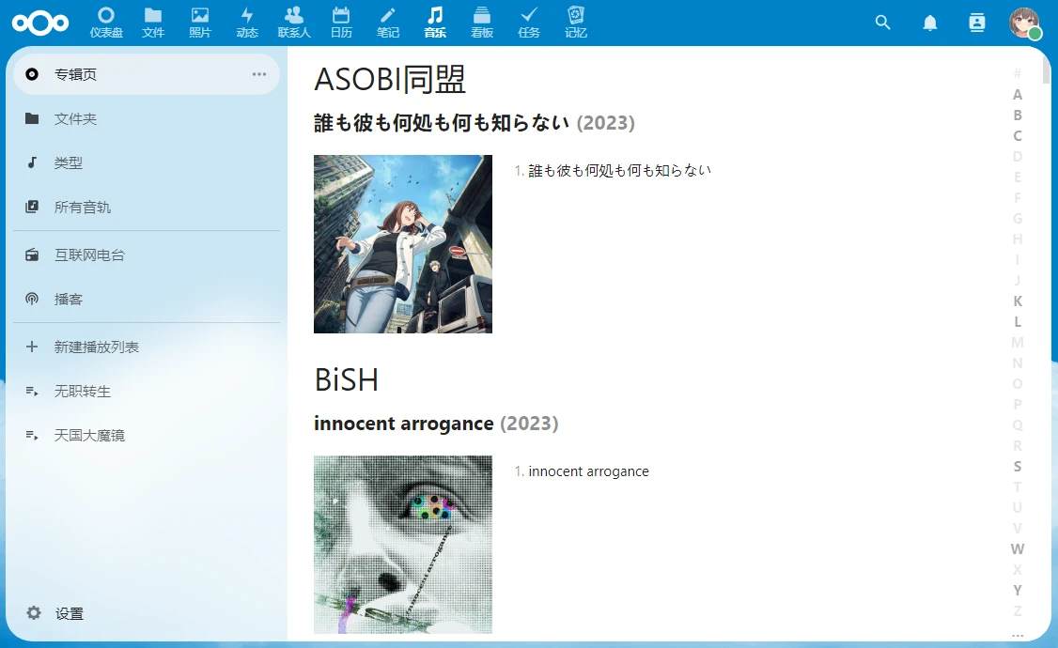Click the ellipsis at alphabet index bottom
Screen dimensions: 1058x648
(1018, 635)
